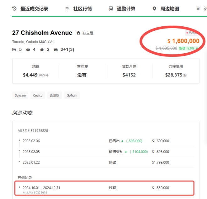Click the 近地铁 tag
The height and width of the screenshot is (199, 207).
pos(55,96)
